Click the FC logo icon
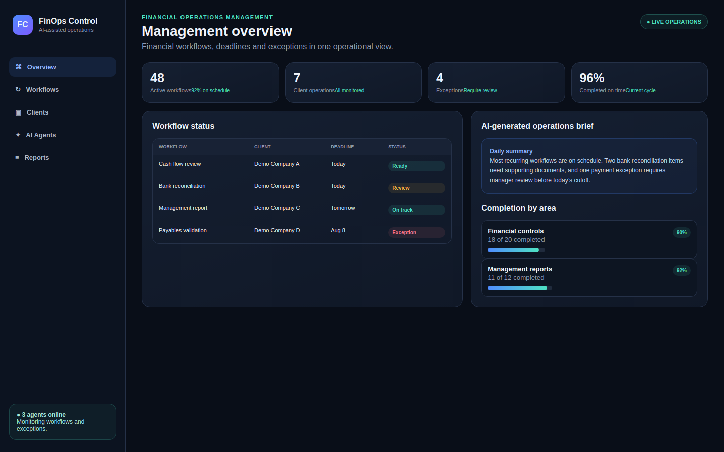Image resolution: width=724 pixels, height=452 pixels. pos(23,25)
